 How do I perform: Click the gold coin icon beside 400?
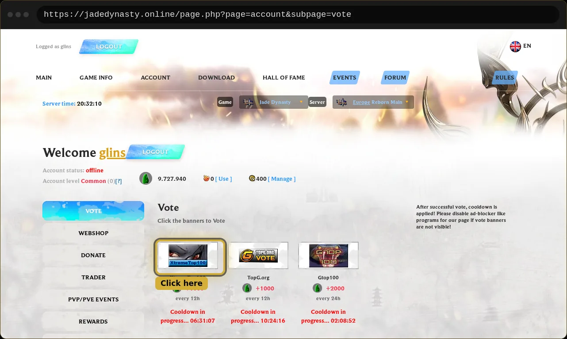click(252, 179)
